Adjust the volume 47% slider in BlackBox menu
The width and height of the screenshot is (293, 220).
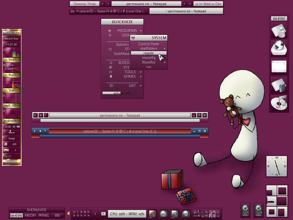(122, 93)
